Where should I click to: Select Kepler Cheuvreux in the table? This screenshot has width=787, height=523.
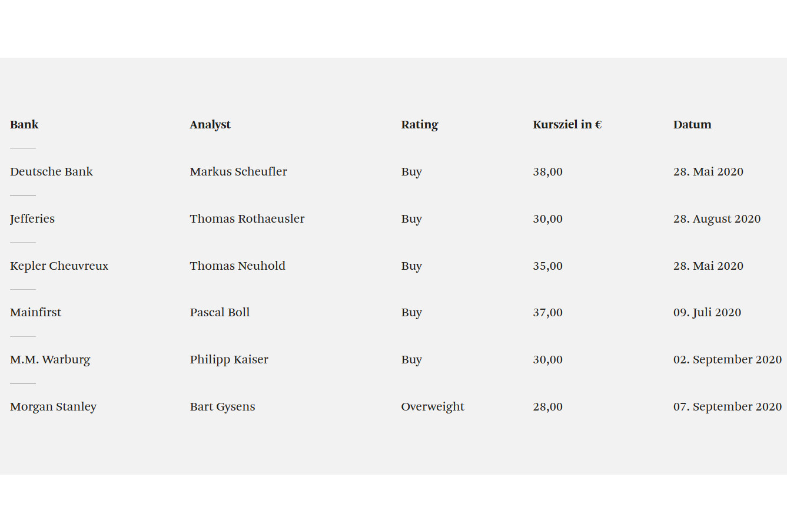pyautogui.click(x=59, y=266)
